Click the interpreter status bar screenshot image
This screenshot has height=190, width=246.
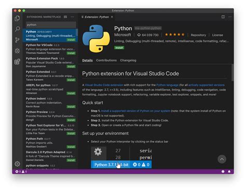[x=121, y=157]
